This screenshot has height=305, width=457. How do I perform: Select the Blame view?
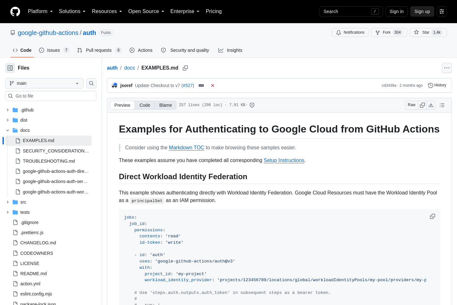(166, 105)
